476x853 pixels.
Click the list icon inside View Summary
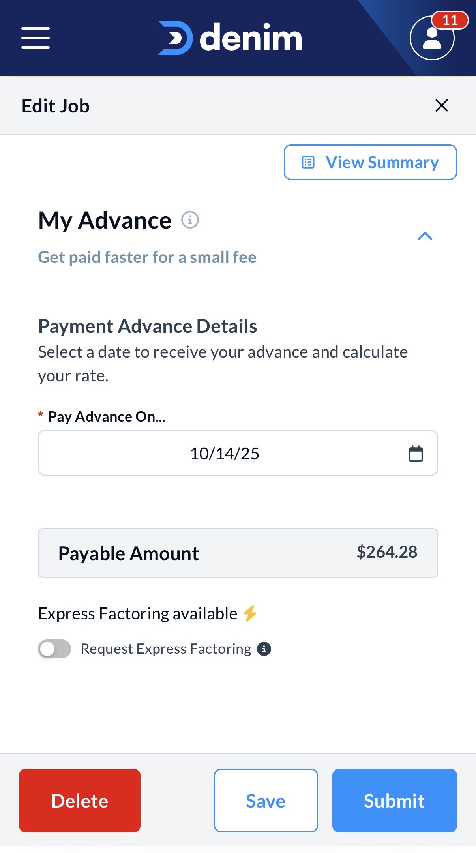pyautogui.click(x=308, y=162)
